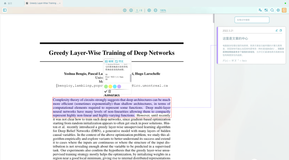The height and width of the screenshot is (160, 289).
Task: Copy the note using the copy icon
Action: [281, 30]
